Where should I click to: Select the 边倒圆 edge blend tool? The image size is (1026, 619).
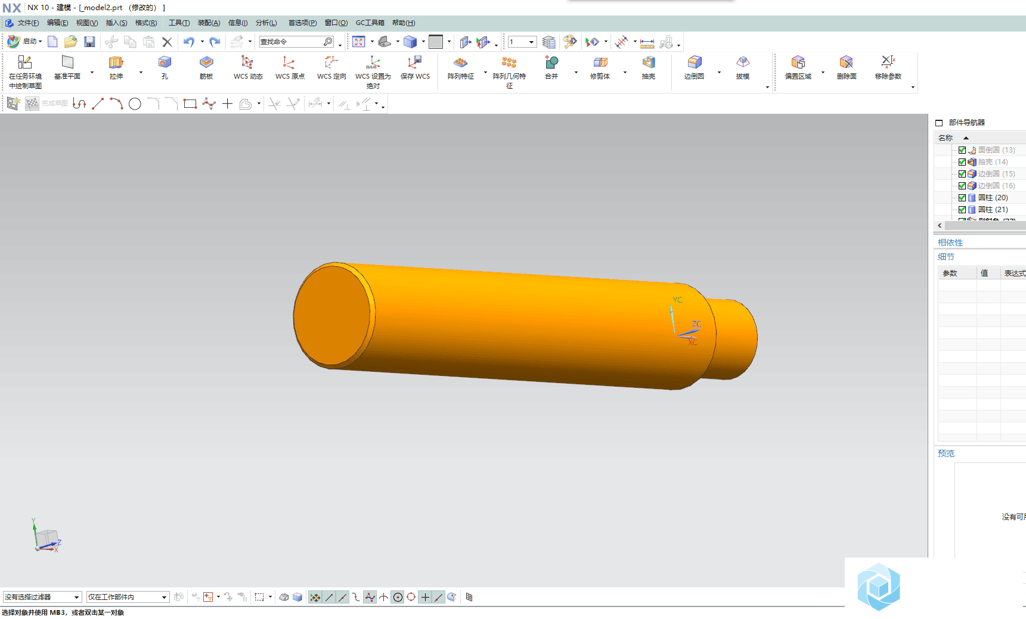695,68
